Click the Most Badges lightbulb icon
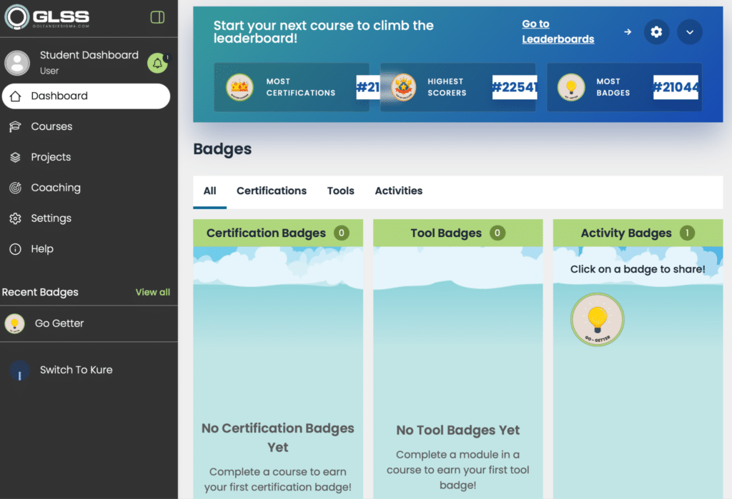The width and height of the screenshot is (732, 499). tap(571, 87)
